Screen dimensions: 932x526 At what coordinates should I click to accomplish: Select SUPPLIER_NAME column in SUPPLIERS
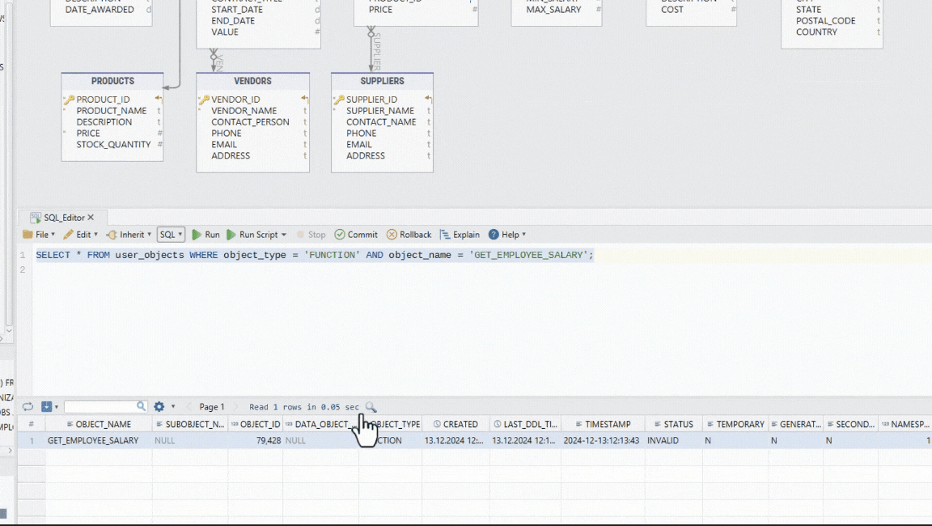(379, 111)
